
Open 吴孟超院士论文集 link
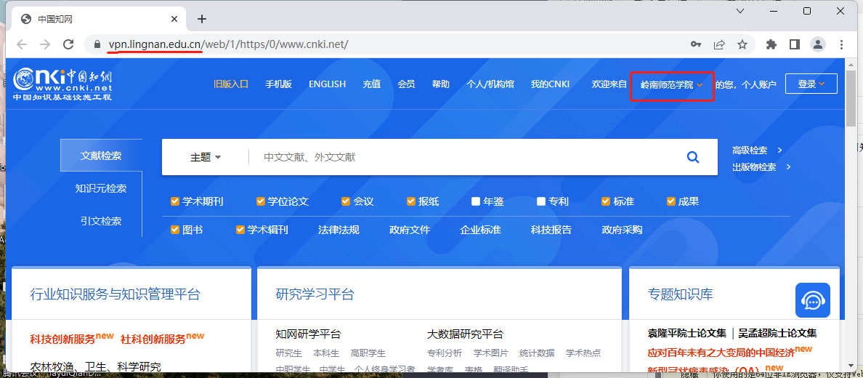[778, 334]
